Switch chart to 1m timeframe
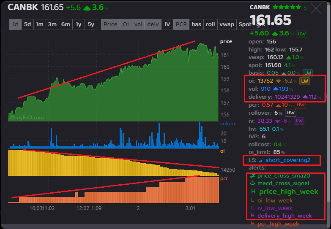The width and height of the screenshot is (331, 229). [39, 24]
